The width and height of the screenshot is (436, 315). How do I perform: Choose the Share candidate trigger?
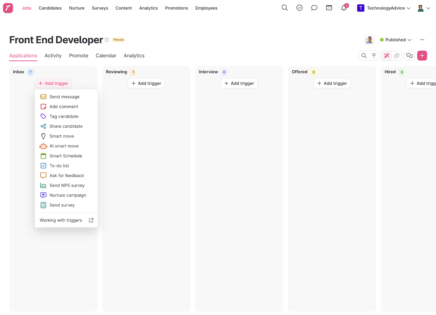pos(66,126)
